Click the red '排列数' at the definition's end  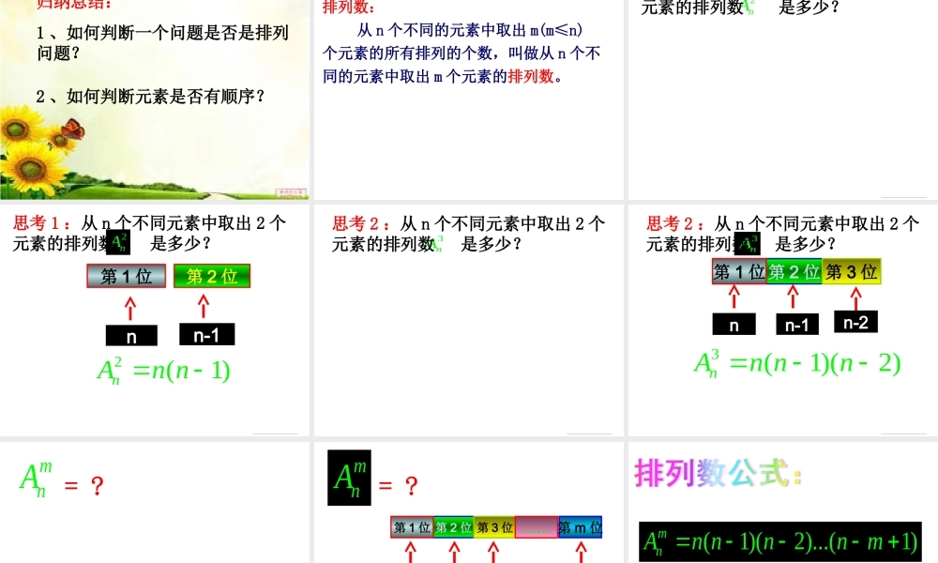coord(531,77)
